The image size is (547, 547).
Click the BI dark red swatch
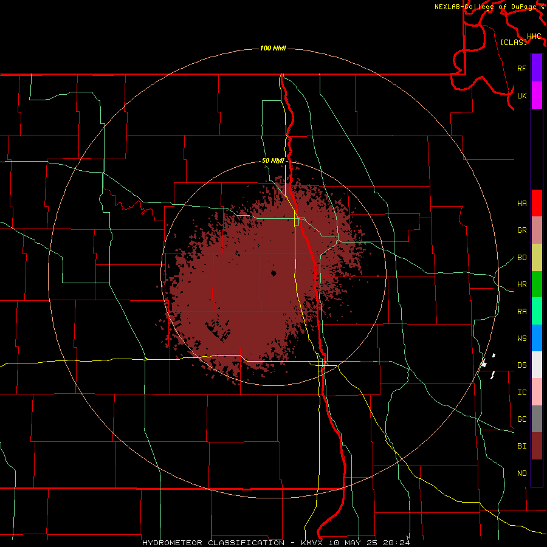(537, 446)
